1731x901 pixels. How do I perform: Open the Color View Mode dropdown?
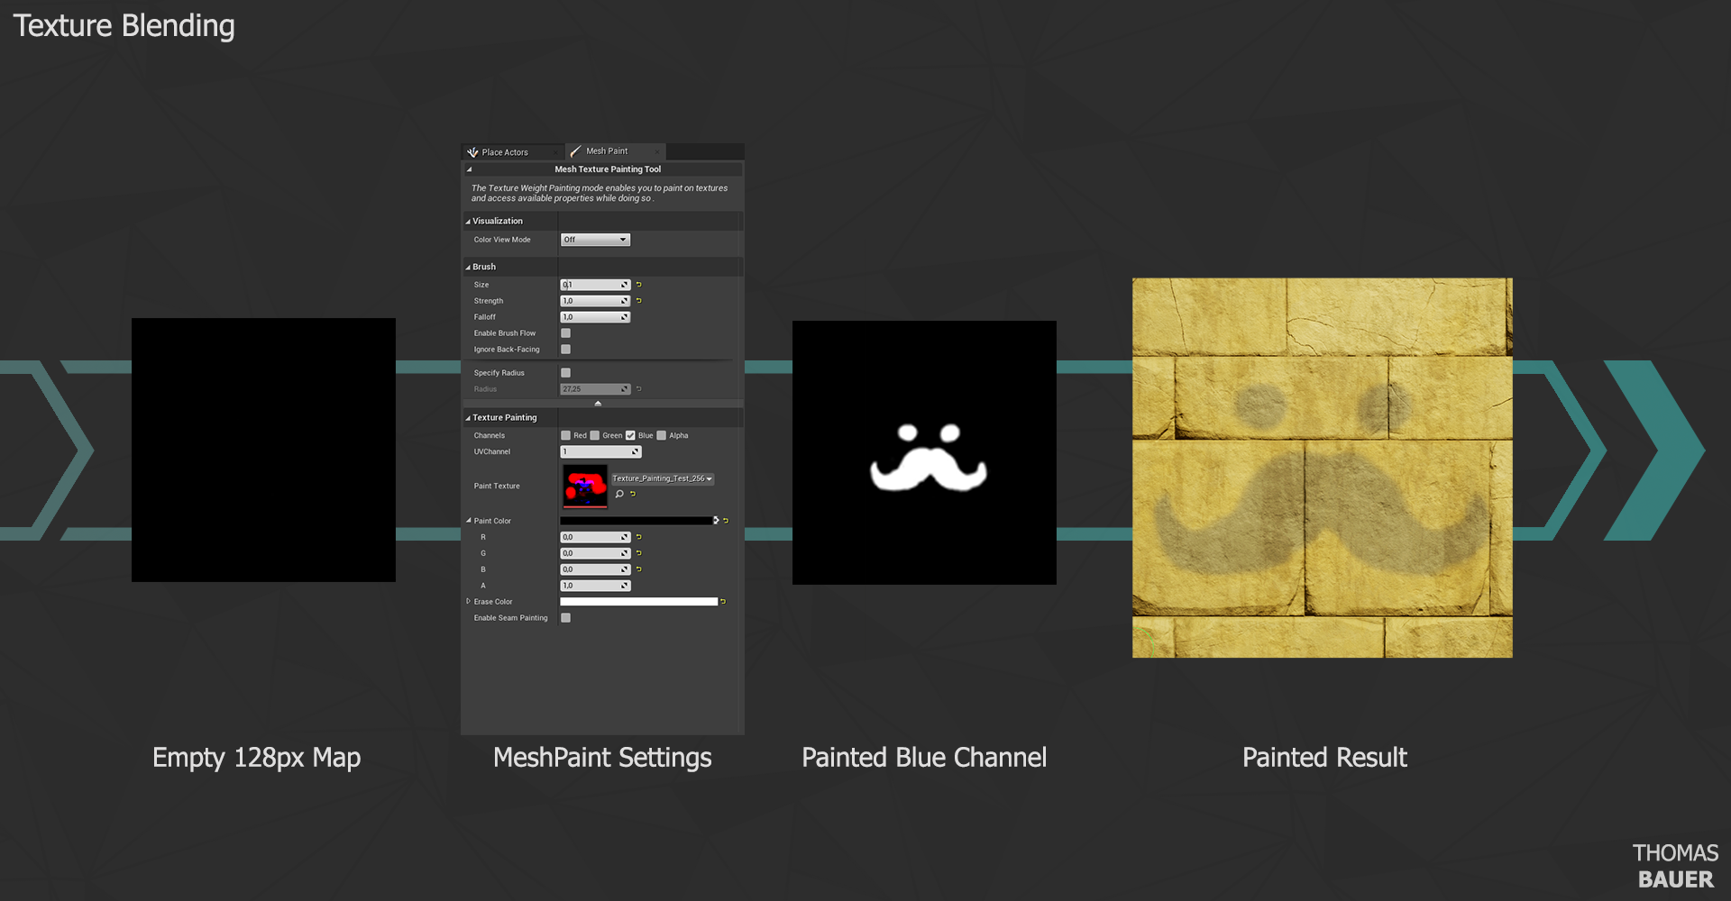pos(595,240)
